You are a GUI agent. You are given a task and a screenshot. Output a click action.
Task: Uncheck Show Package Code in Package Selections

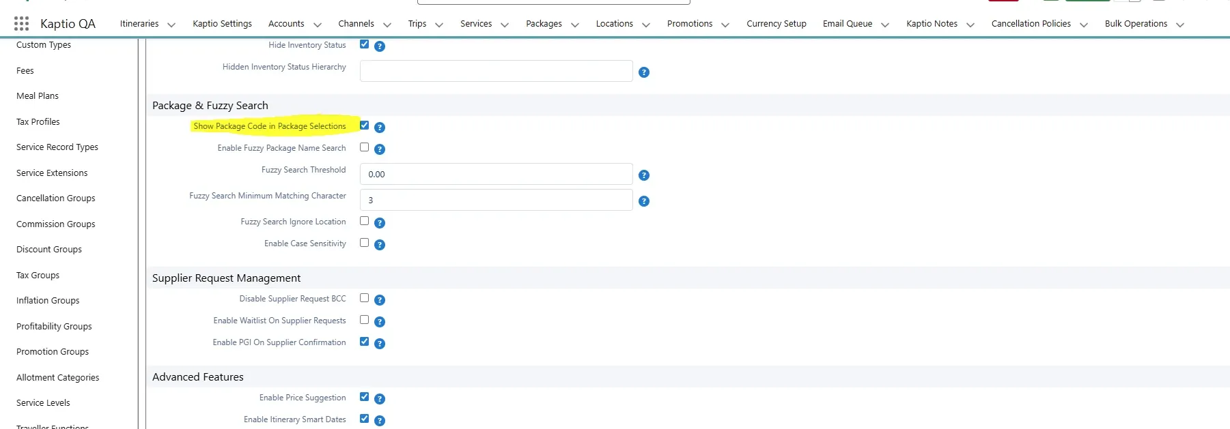364,125
